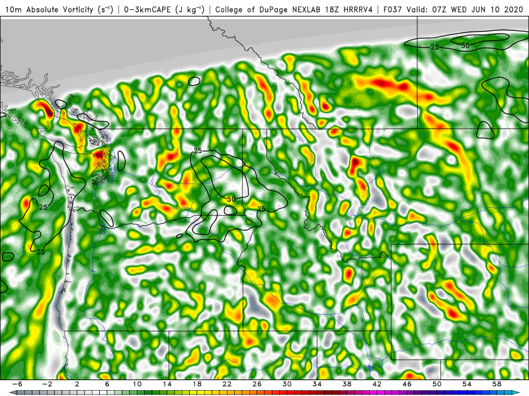Image resolution: width=529 pixels, height=396 pixels.
Task: Click the 46 label on the color scale
Action: tap(407, 384)
